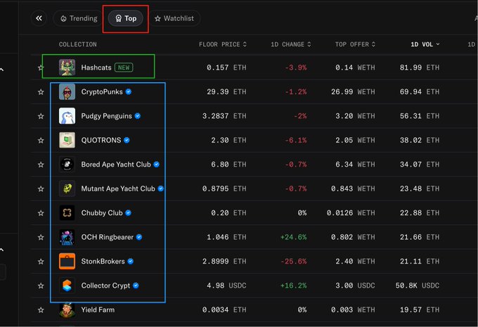This screenshot has height=327, width=478.
Task: Open the Yield Farm collection name
Action: 98,310
